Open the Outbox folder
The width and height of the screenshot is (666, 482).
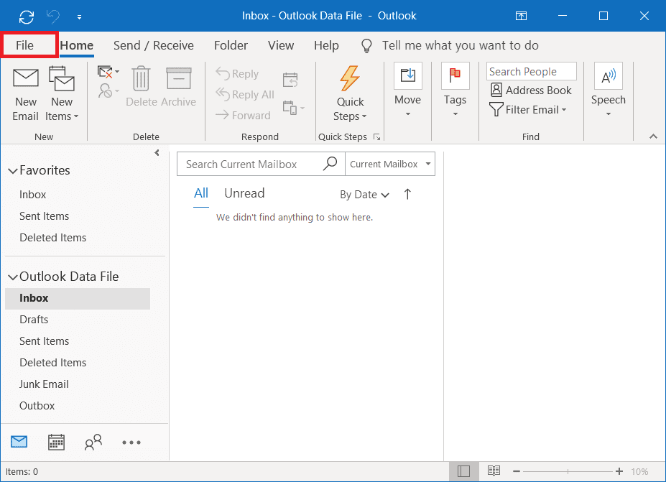tap(37, 406)
